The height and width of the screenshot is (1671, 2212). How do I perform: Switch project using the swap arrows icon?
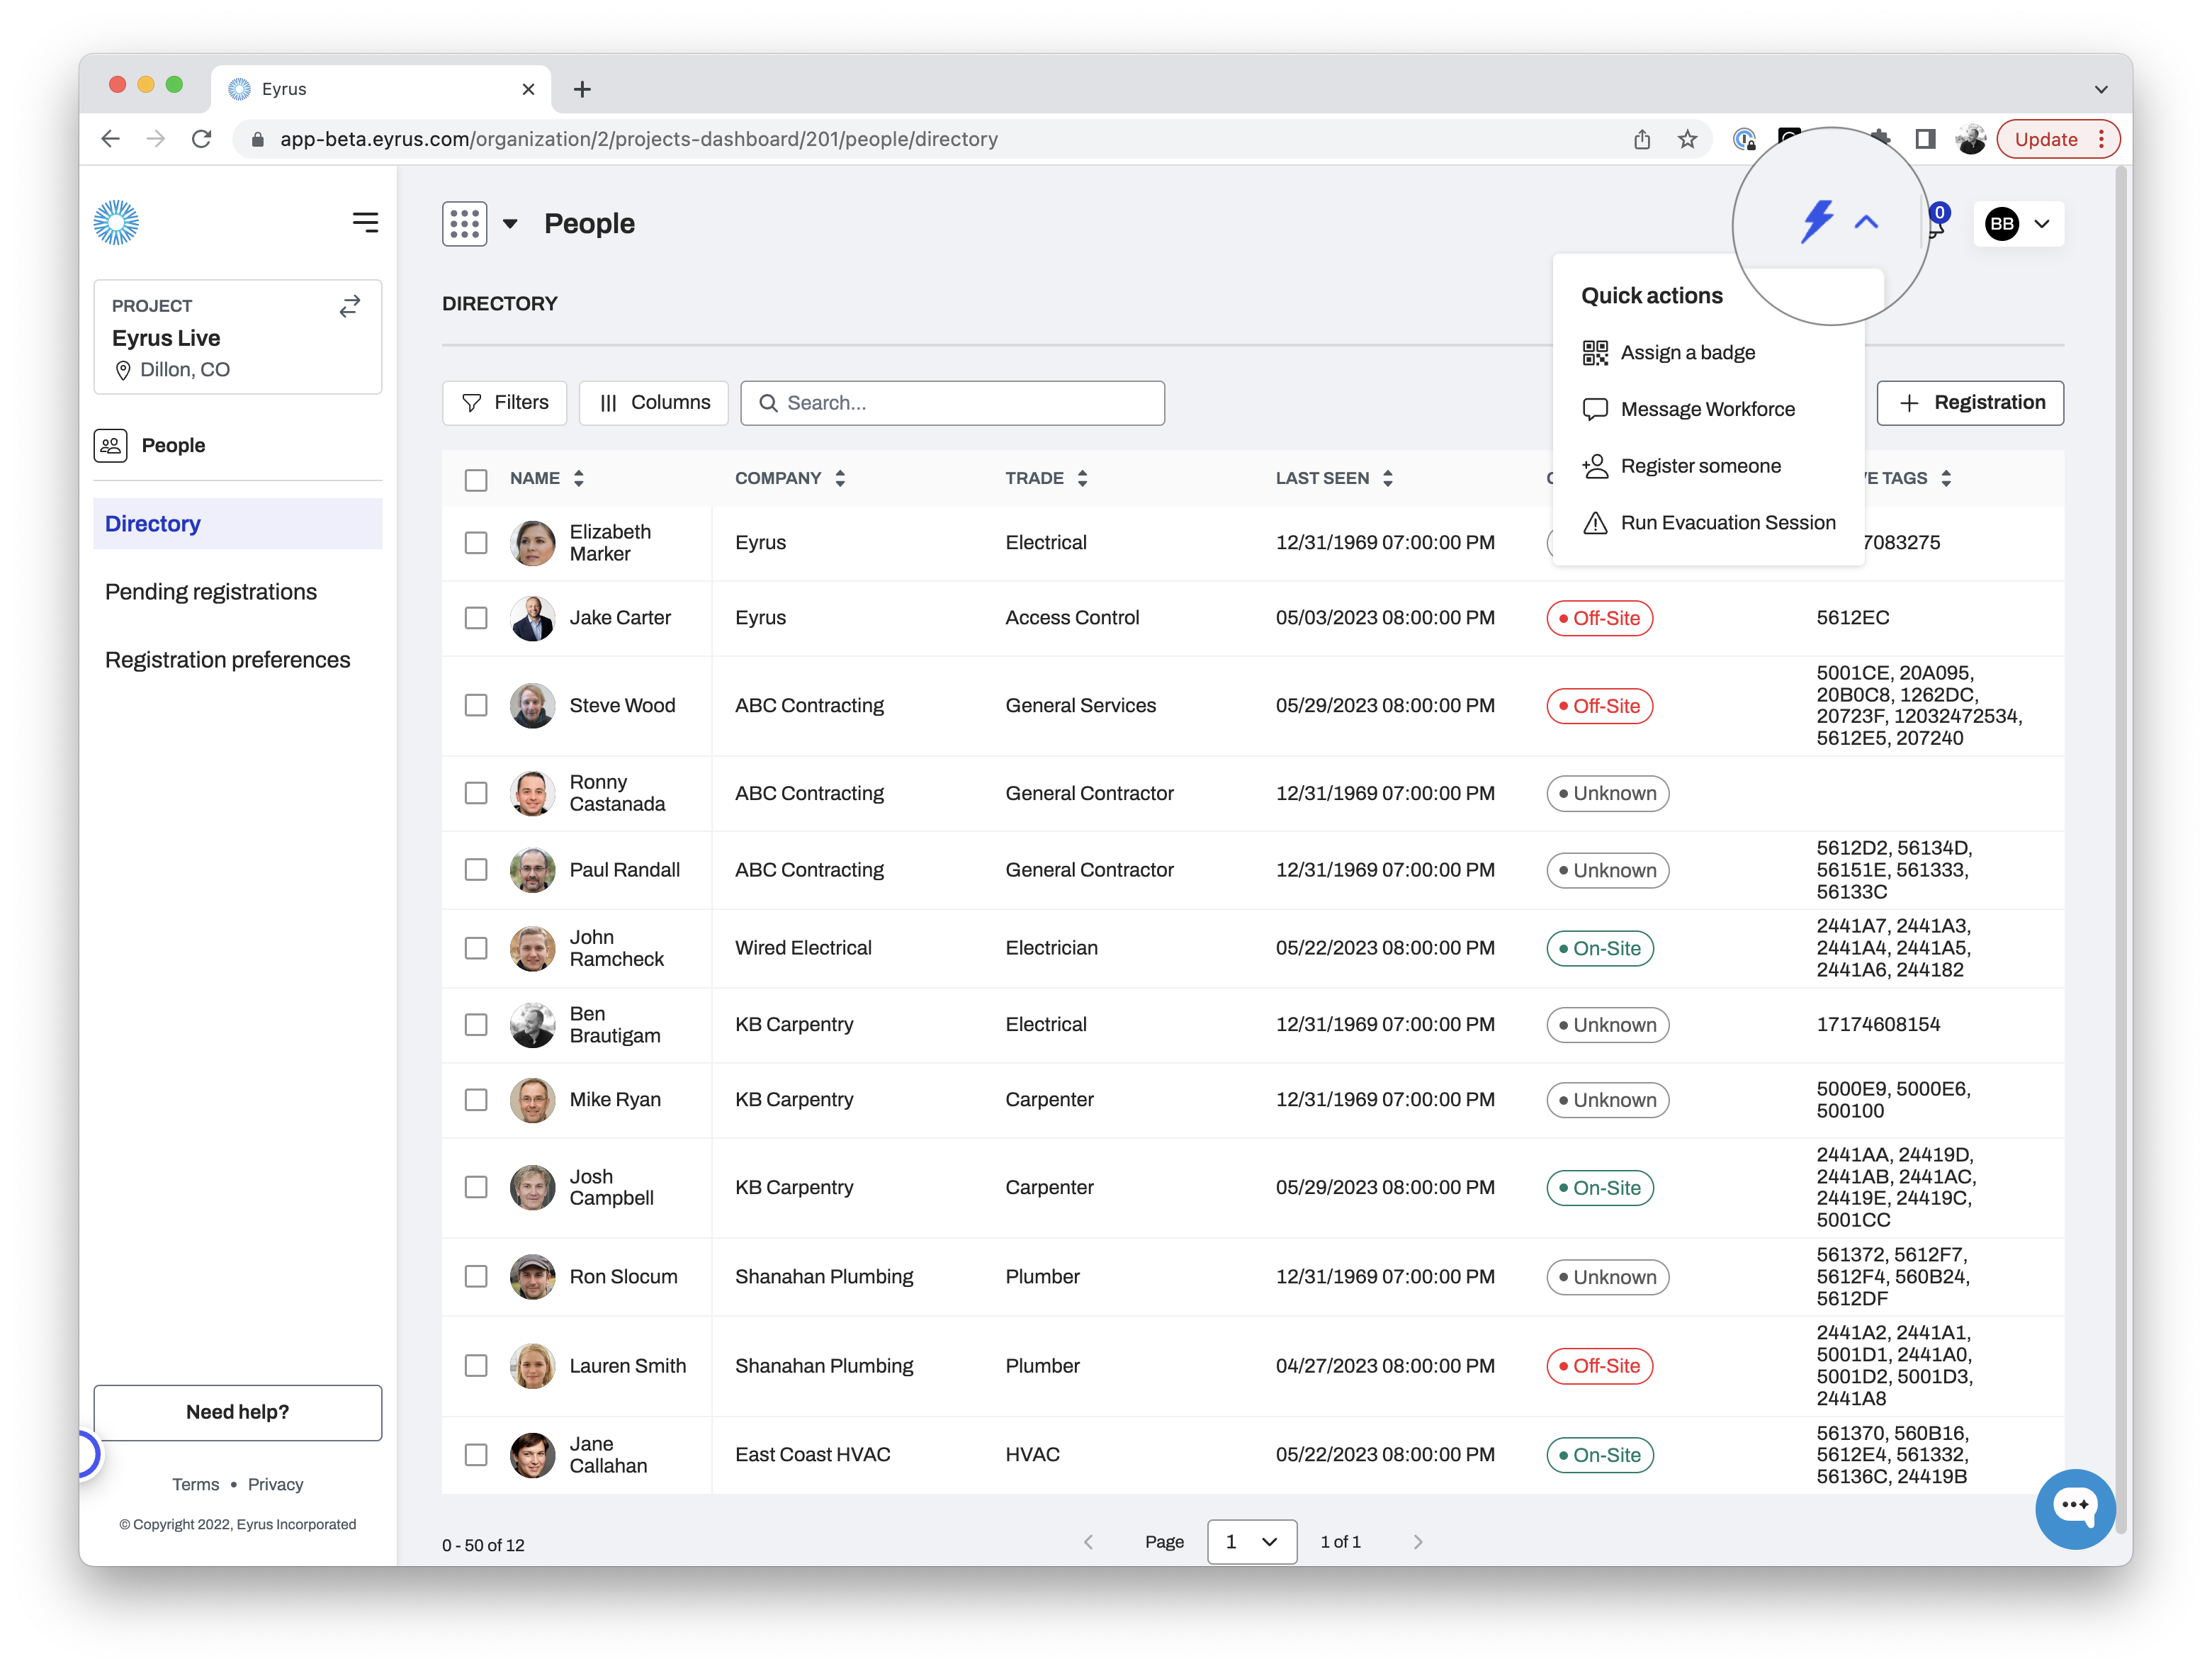[349, 306]
